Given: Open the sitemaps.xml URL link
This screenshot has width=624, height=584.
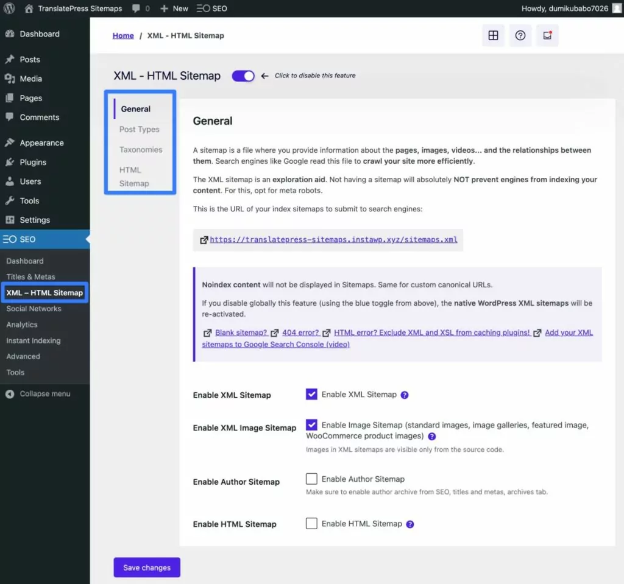Looking at the screenshot, I should tap(333, 239).
